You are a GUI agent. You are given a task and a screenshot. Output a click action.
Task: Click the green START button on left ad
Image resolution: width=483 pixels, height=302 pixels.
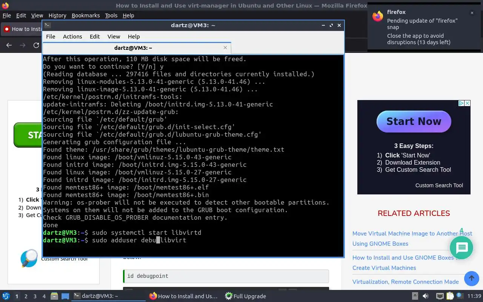pos(28,135)
